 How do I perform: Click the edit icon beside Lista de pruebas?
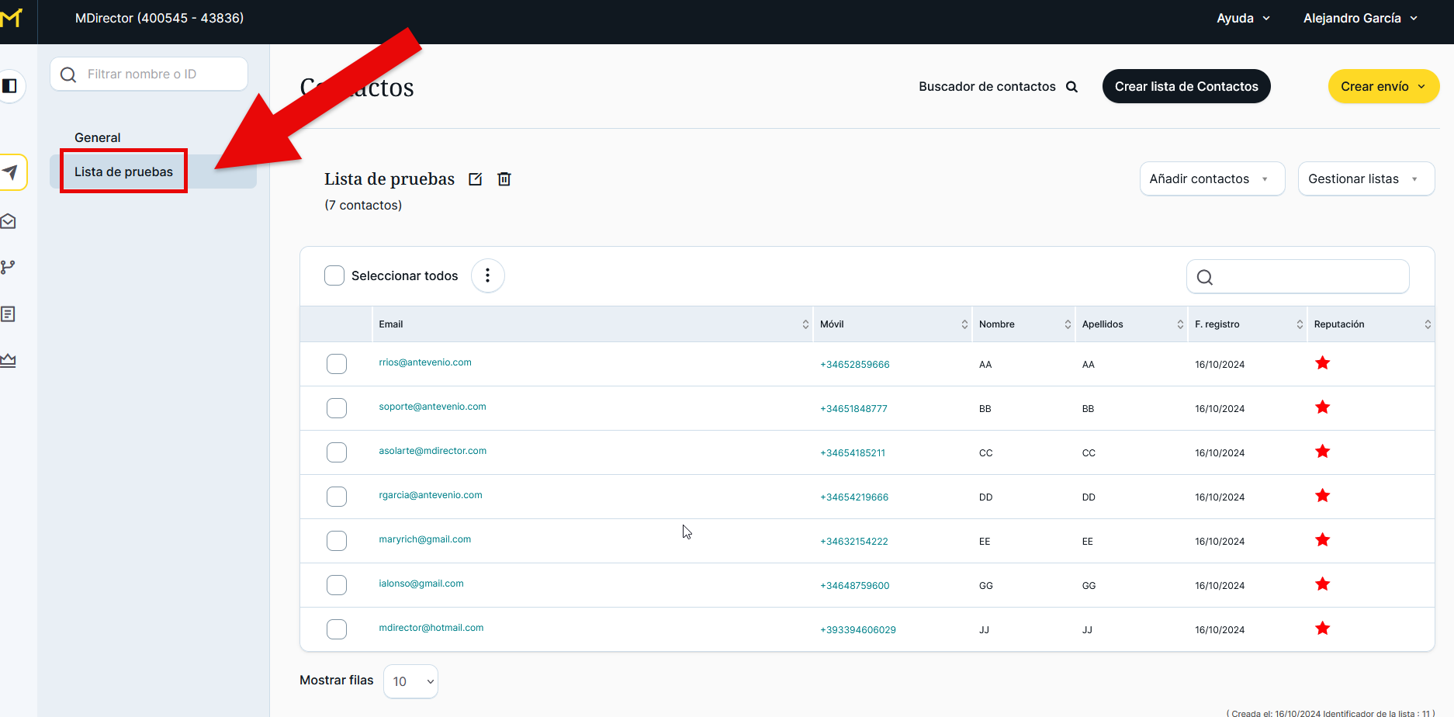[x=476, y=179]
